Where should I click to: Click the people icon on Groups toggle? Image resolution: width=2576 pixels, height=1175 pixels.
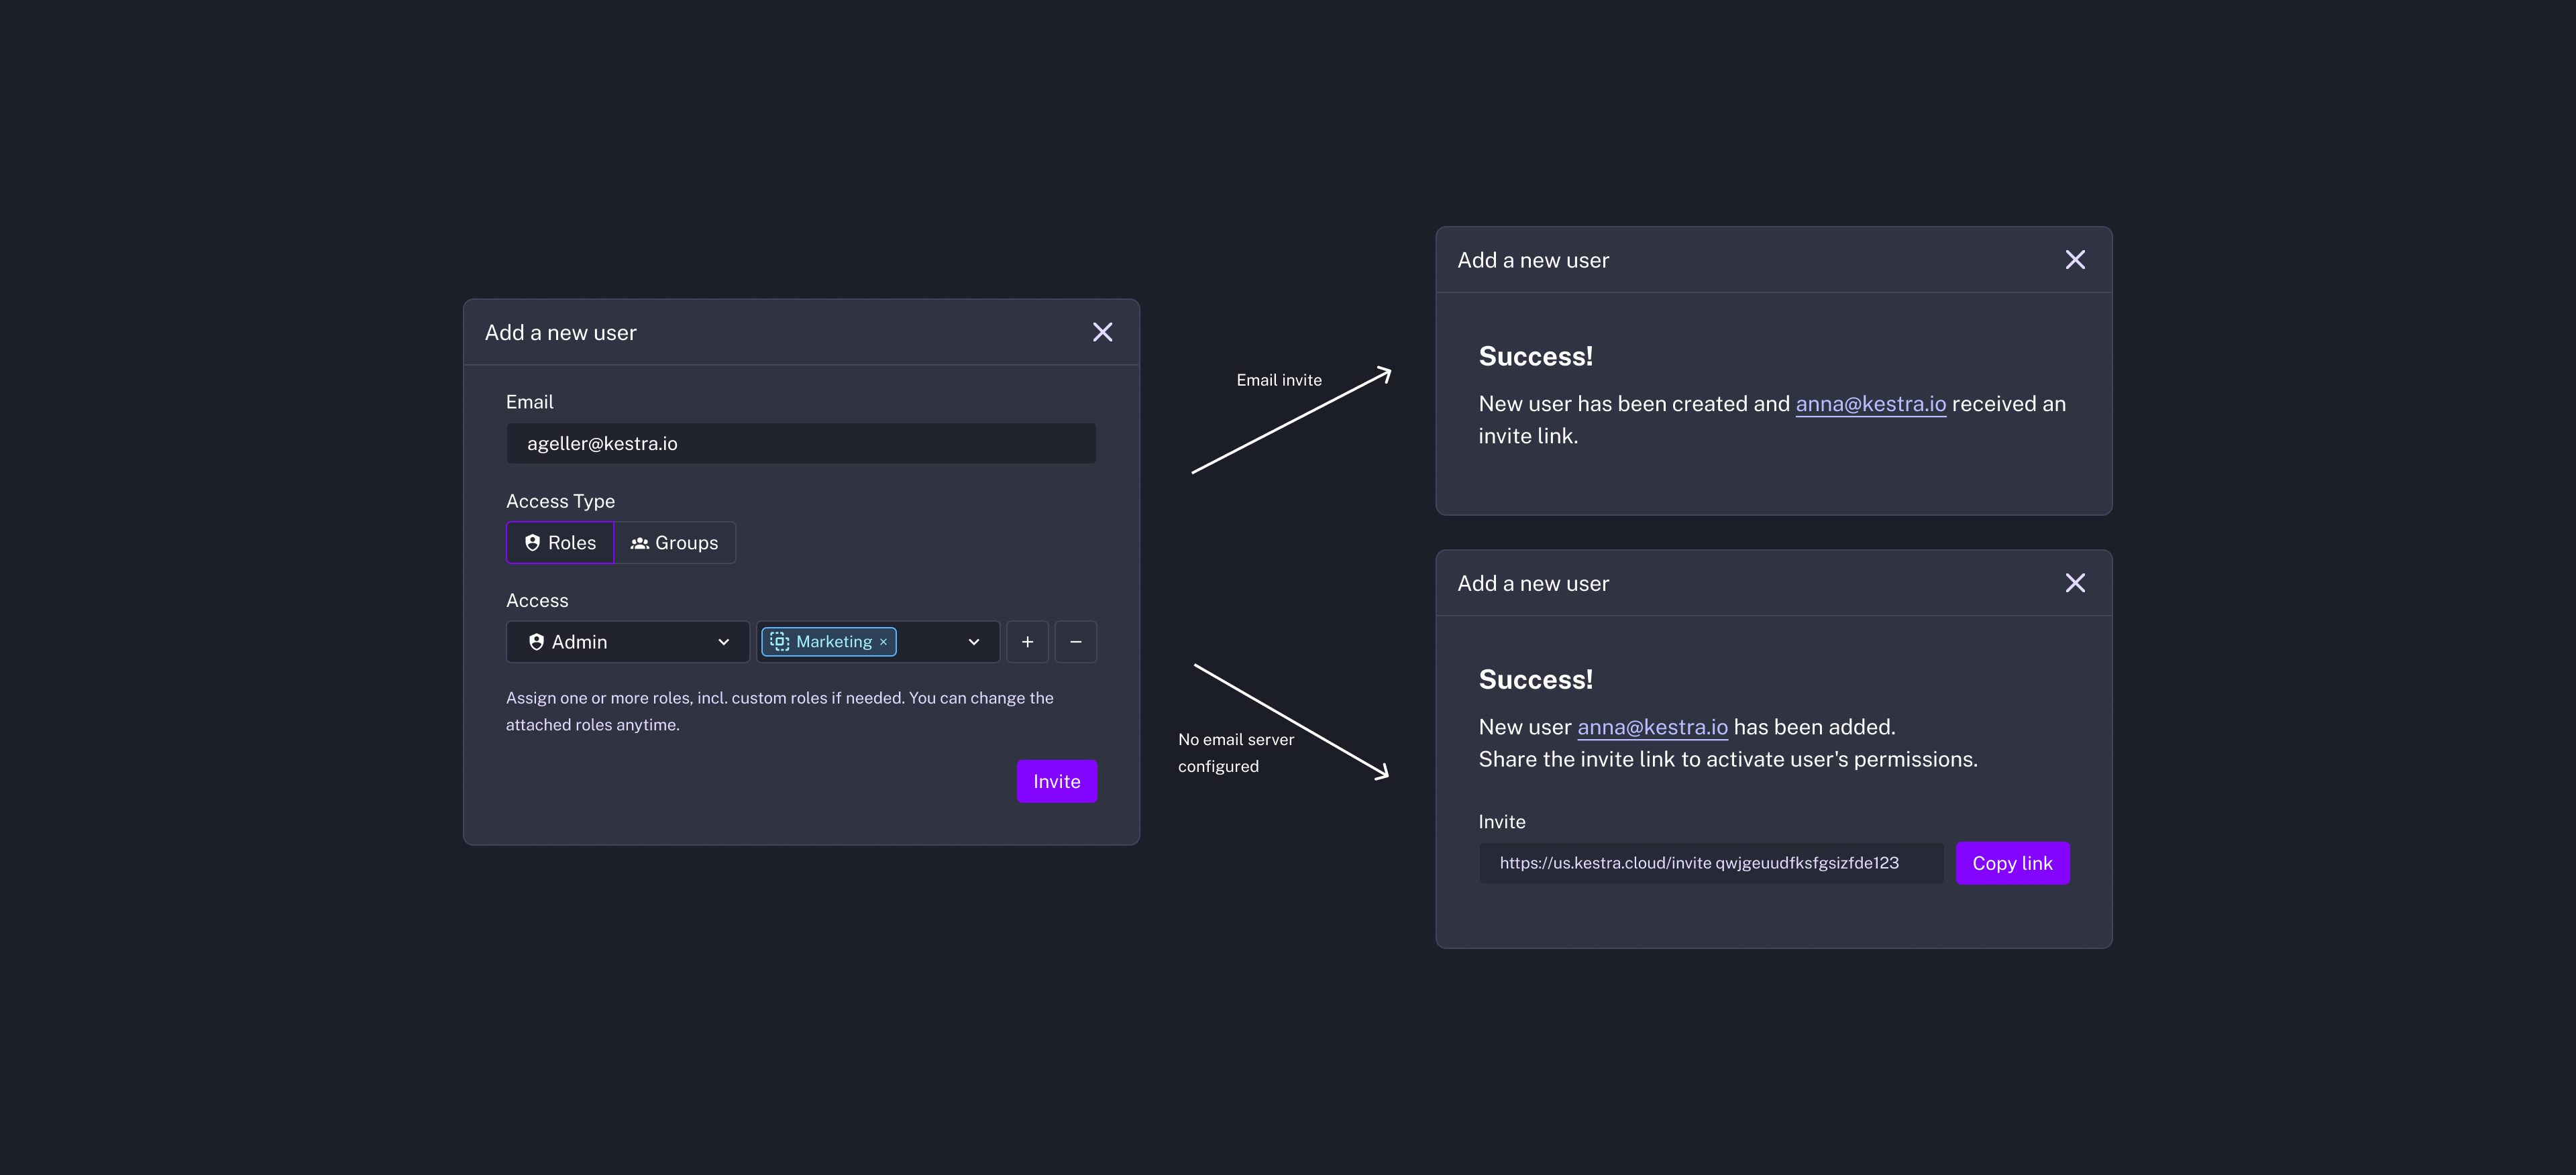point(639,543)
